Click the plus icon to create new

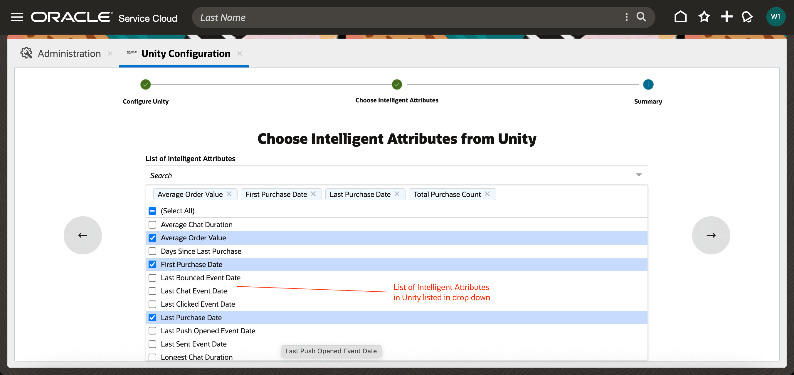click(x=726, y=17)
